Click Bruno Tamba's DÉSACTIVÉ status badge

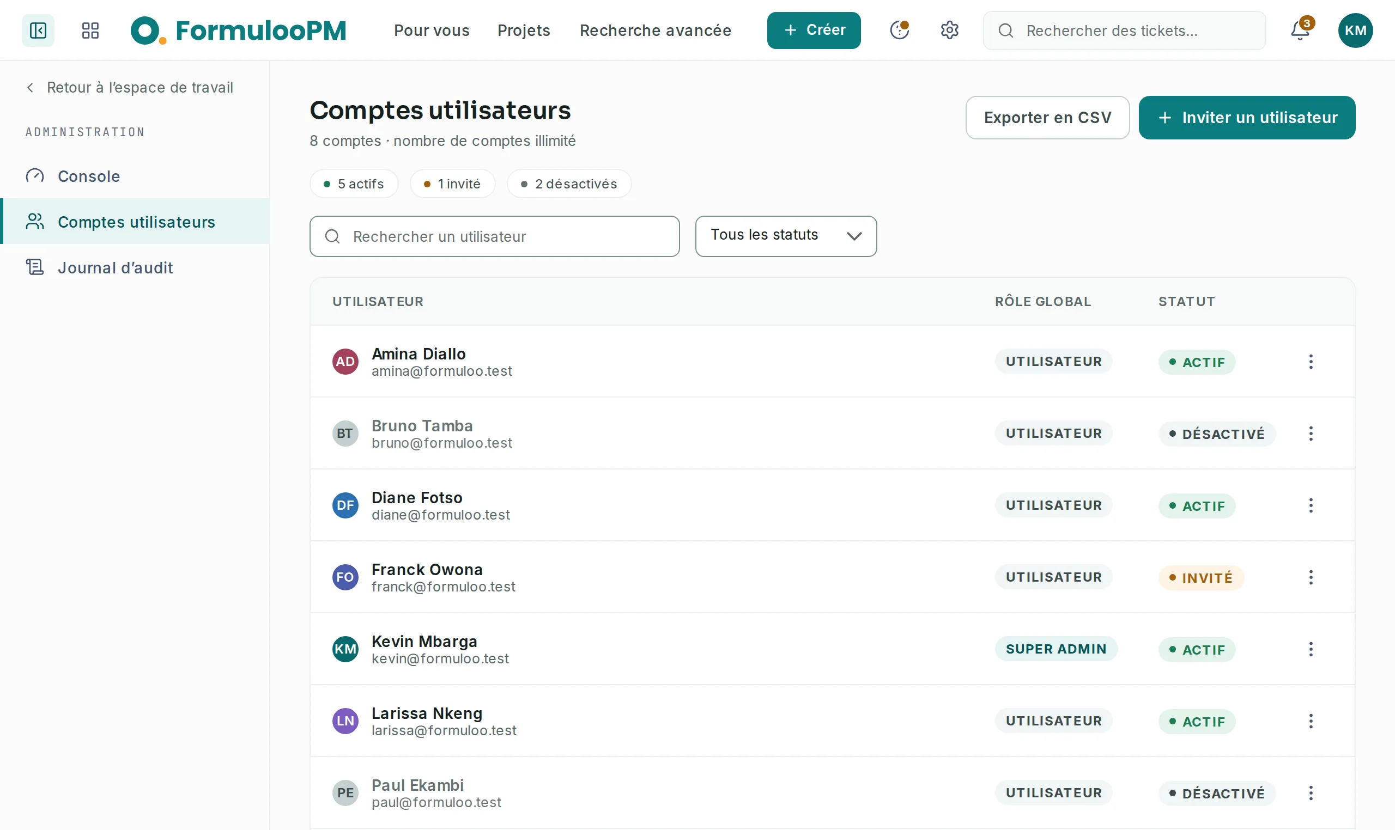(x=1216, y=434)
